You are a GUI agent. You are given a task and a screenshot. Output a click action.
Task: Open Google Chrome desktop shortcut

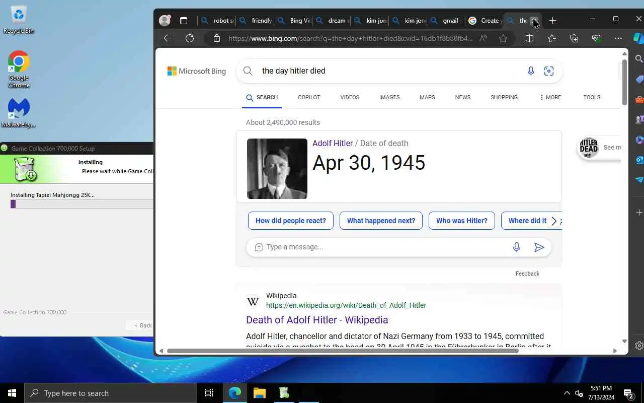click(19, 69)
